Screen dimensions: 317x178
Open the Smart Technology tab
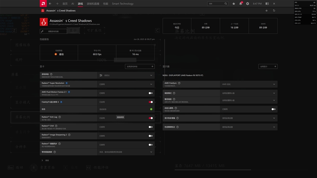point(123,4)
